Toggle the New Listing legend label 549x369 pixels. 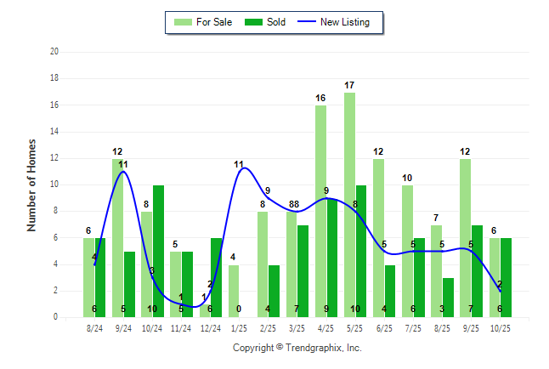[344, 22]
